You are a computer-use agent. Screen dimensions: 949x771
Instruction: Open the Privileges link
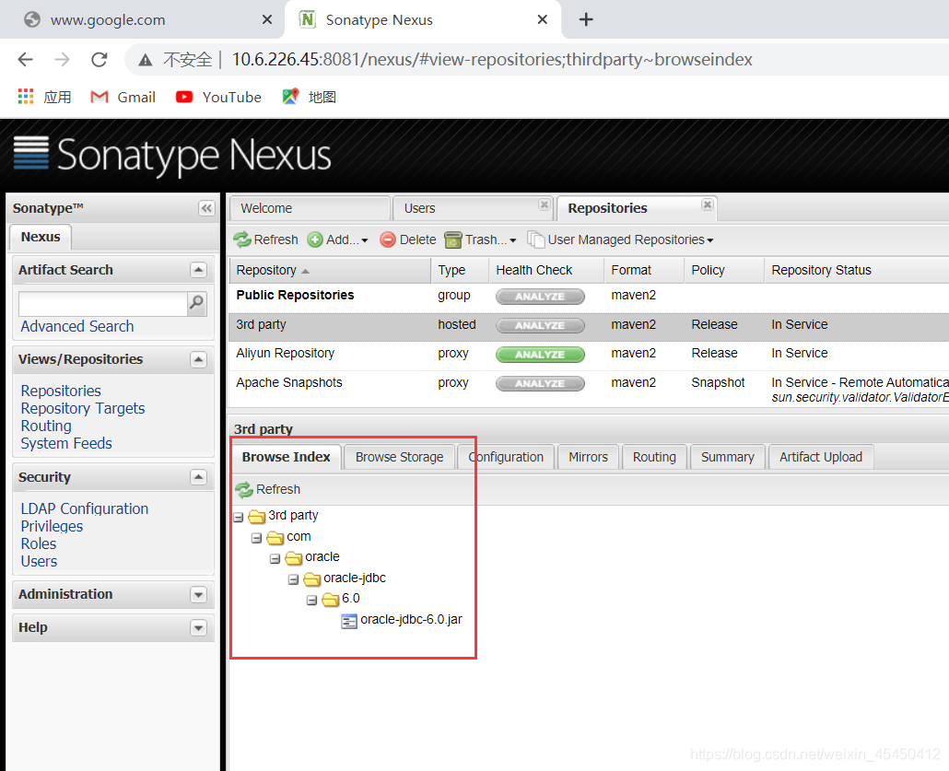point(52,527)
